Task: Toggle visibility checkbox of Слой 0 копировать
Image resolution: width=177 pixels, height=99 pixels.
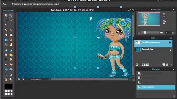Action: coord(170,42)
